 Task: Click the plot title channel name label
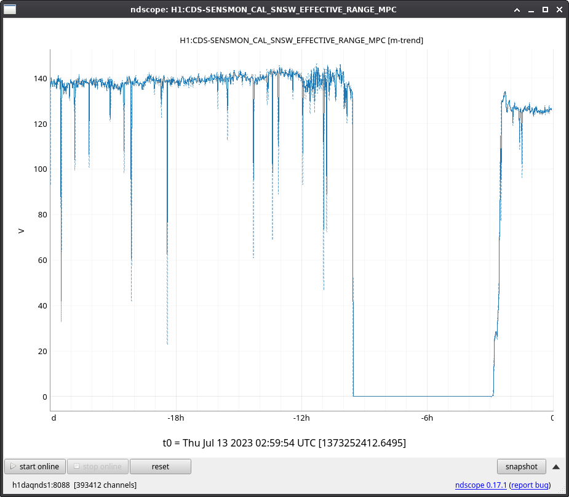tap(301, 40)
